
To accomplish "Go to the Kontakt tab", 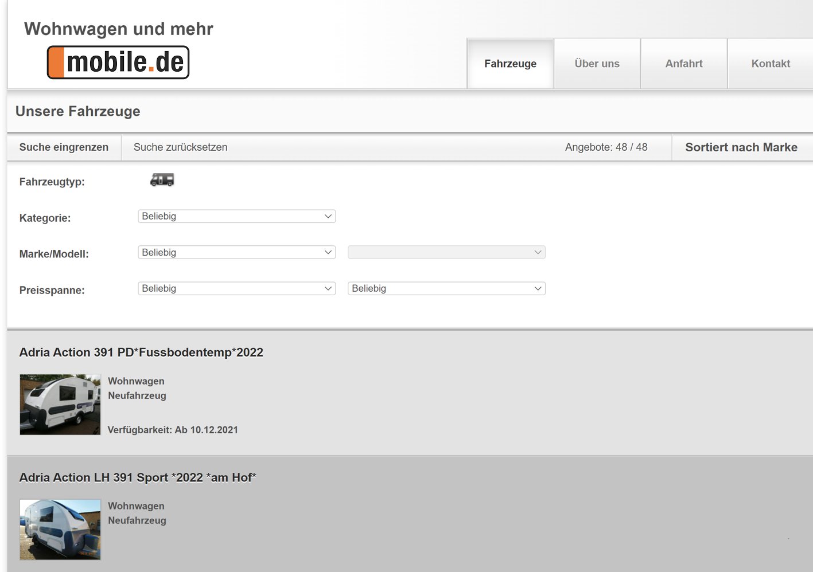I will pos(771,64).
